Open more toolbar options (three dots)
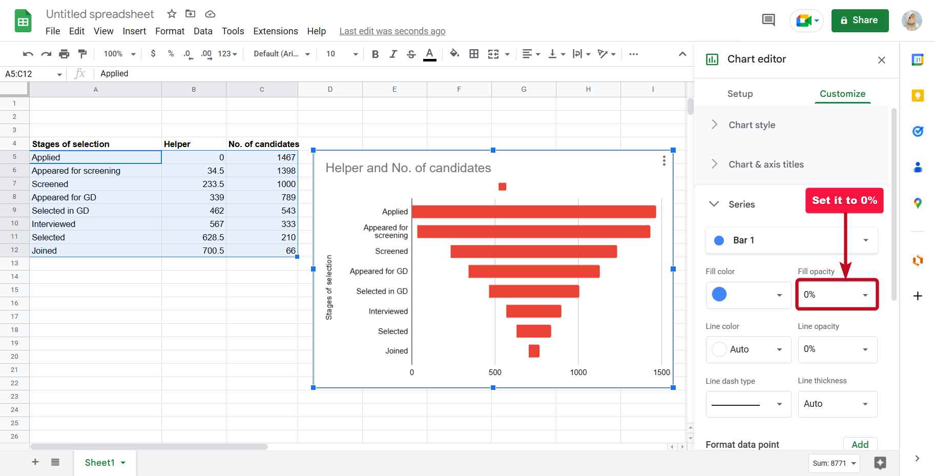Screen dimensions: 935x476 pyautogui.click(x=633, y=54)
